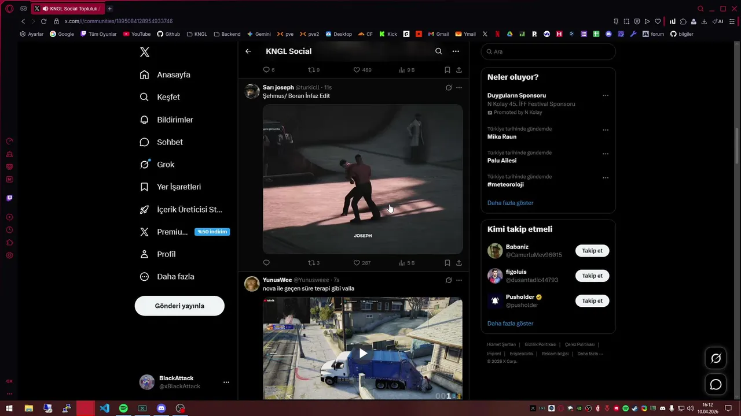Open the browser extensions puzzle icon
This screenshot has height=416, width=741.
click(x=683, y=21)
